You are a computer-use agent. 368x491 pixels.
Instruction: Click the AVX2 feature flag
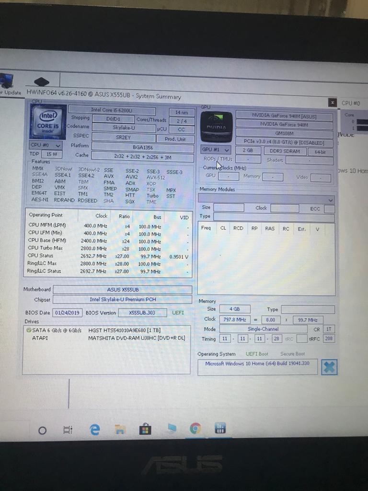point(131,176)
